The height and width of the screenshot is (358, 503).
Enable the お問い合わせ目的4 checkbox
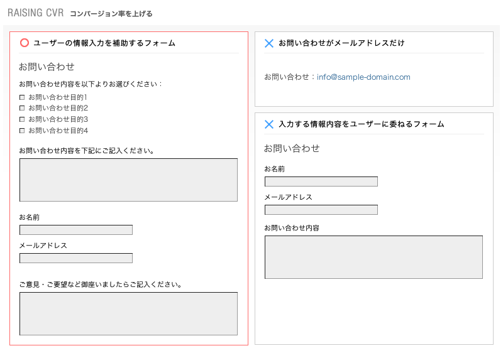[22, 131]
